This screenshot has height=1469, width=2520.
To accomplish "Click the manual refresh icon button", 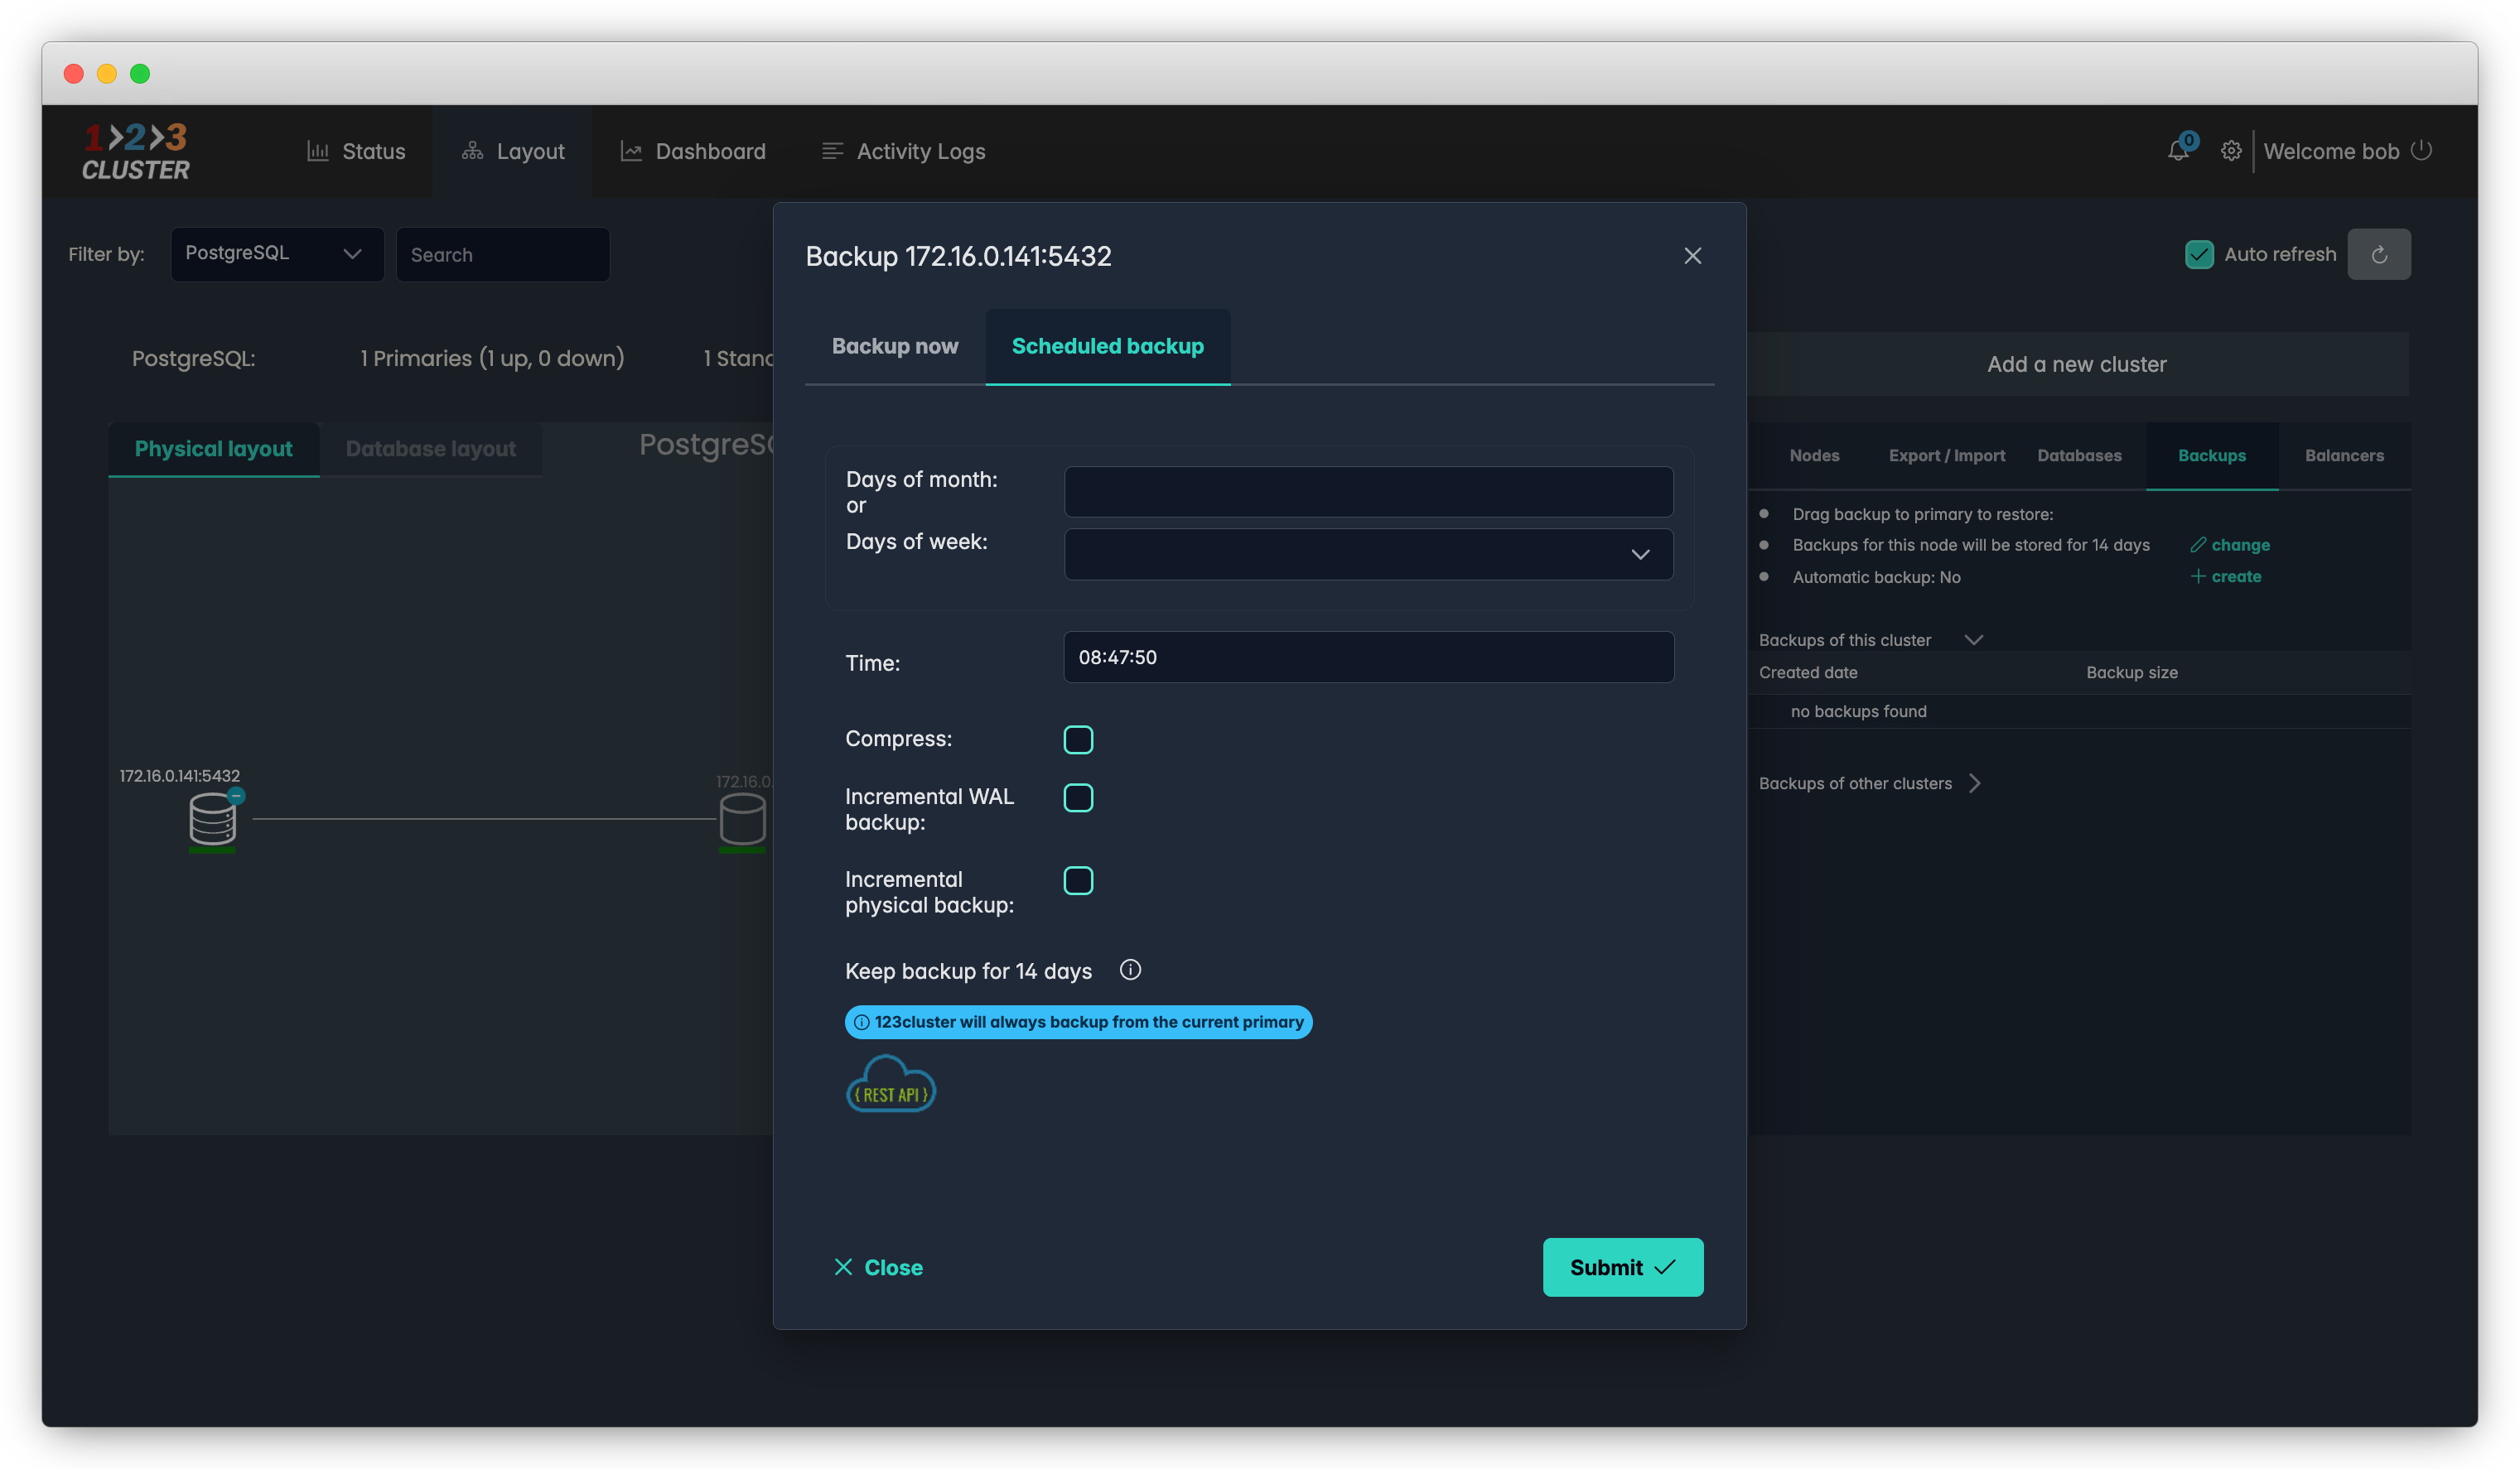I will (x=2378, y=254).
